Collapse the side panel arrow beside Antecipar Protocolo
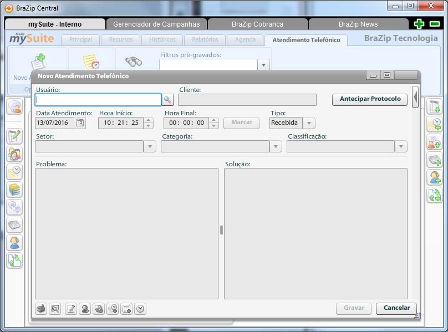The image size is (448, 332). (415, 97)
